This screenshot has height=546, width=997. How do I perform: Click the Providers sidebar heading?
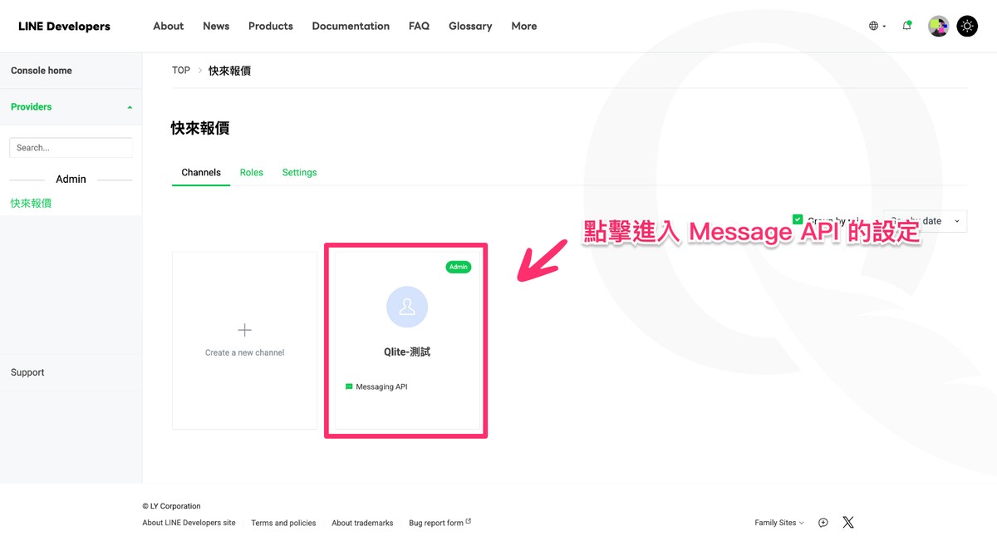tap(32, 106)
